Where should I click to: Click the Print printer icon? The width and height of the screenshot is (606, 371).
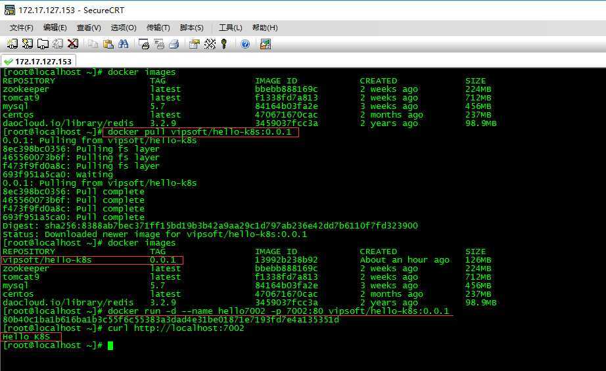click(x=174, y=44)
